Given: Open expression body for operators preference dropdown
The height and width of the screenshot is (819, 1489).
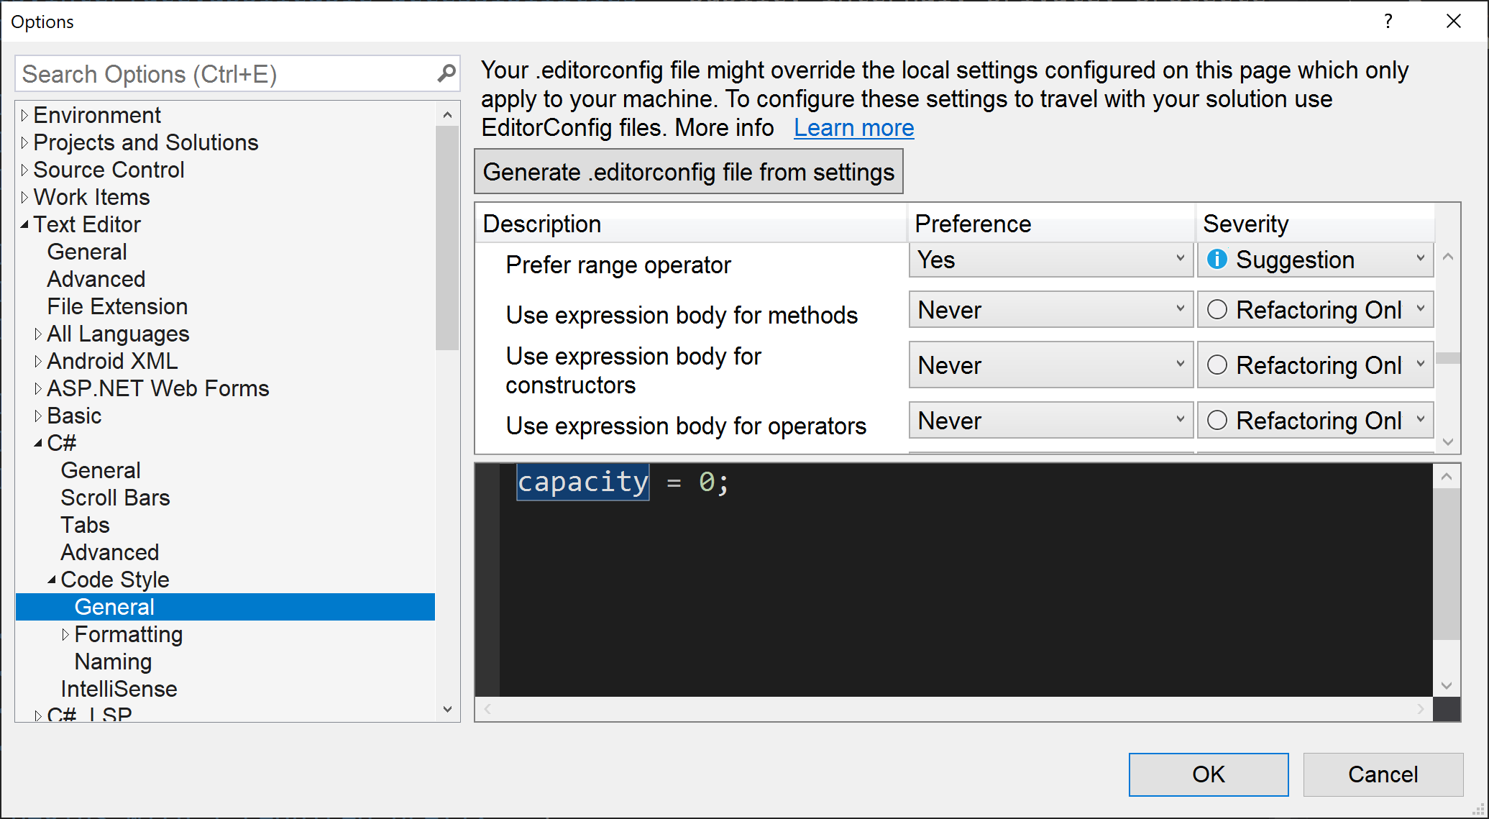Looking at the screenshot, I should click(x=1050, y=421).
